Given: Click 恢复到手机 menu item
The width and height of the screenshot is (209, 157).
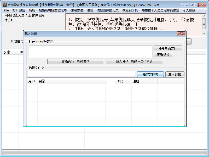Looking at the screenshot, I should click(x=130, y=10).
